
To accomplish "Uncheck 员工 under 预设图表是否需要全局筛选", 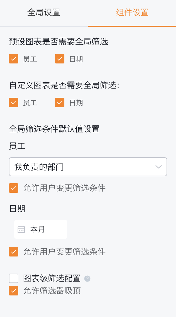I will point(14,59).
